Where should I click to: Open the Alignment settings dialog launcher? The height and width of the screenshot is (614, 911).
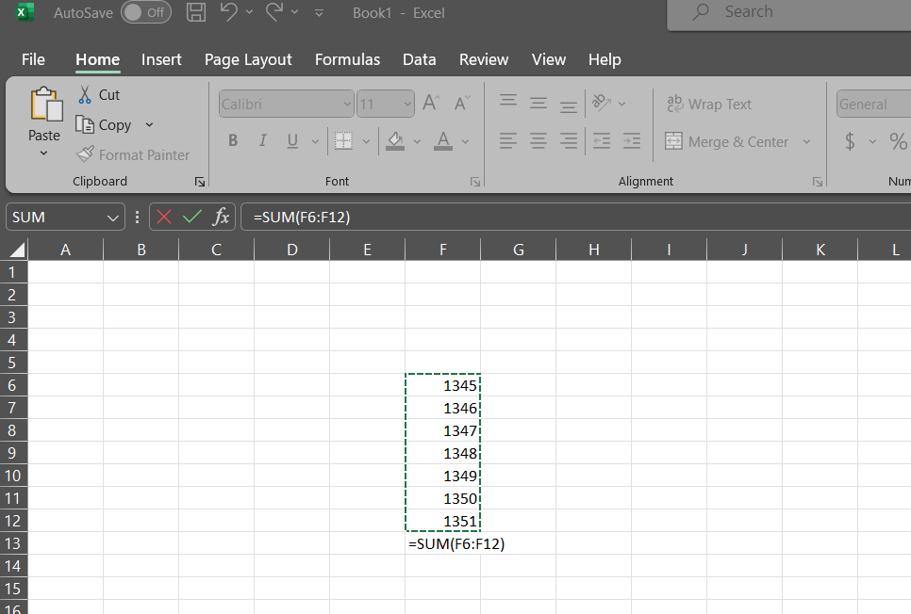[x=818, y=183]
